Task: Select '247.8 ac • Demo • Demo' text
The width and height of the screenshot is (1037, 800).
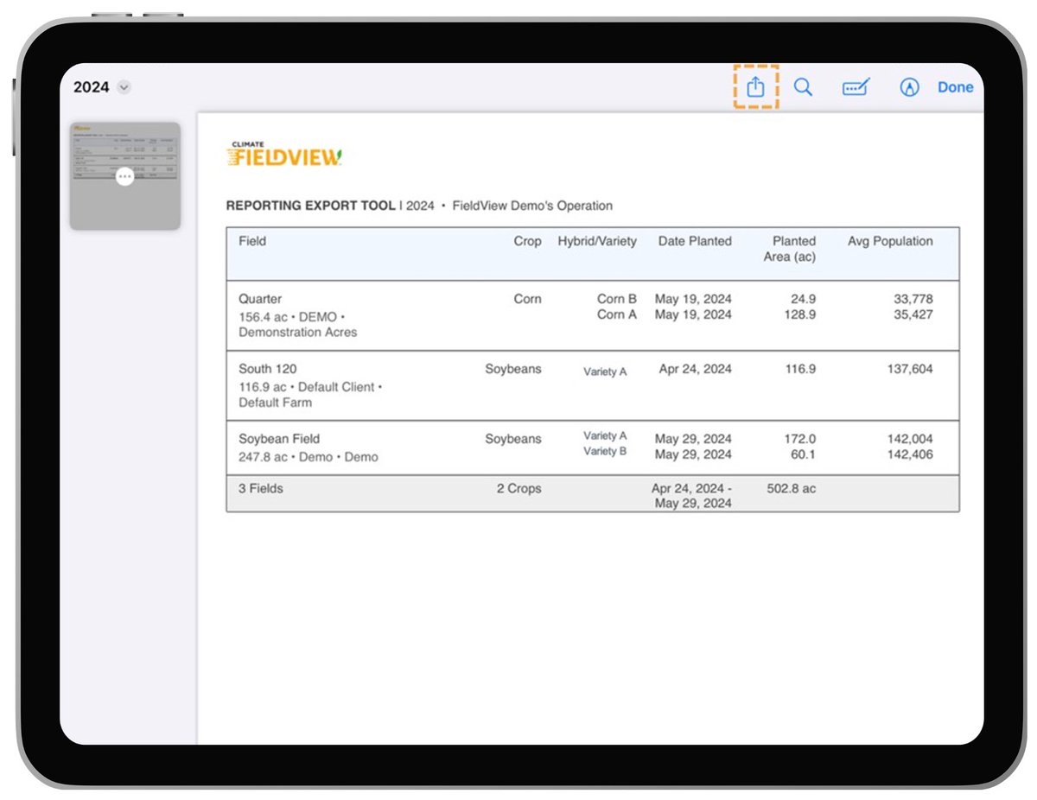Action: click(x=309, y=457)
